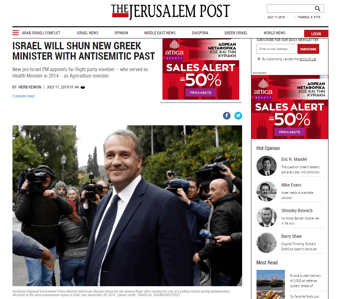Click the Jerusalem Post logo

coord(170,12)
